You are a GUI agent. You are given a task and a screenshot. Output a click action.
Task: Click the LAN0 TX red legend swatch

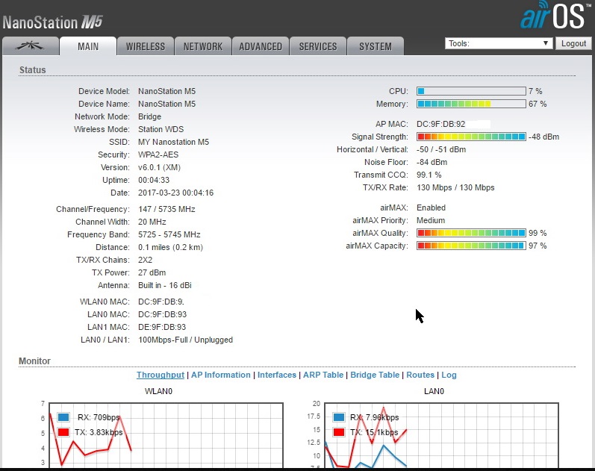pos(338,432)
